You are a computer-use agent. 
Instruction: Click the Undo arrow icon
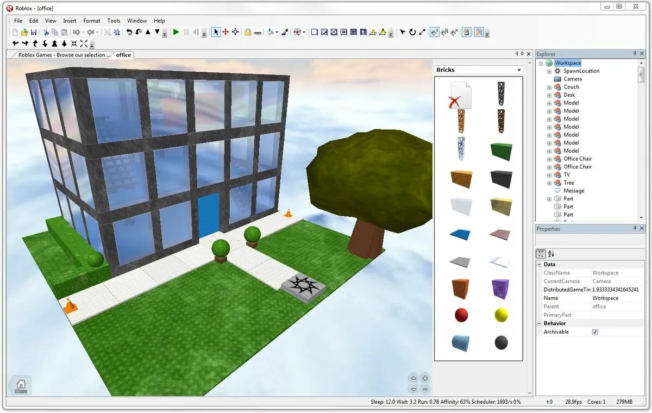(76, 32)
